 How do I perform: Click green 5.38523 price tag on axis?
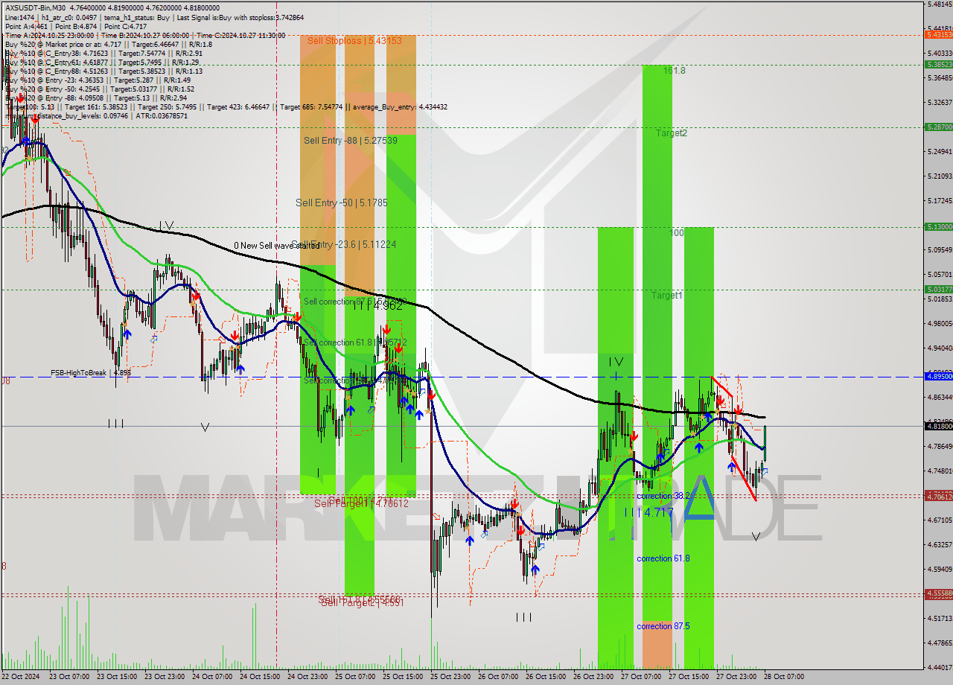[938, 65]
